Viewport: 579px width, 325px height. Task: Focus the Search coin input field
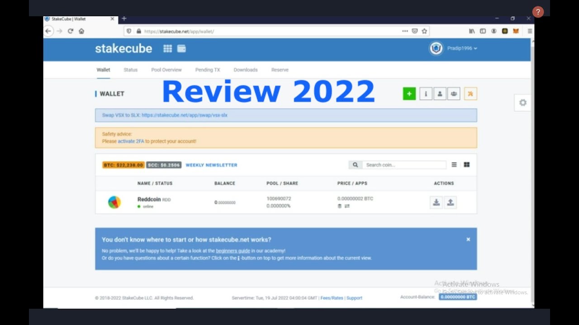(404, 165)
